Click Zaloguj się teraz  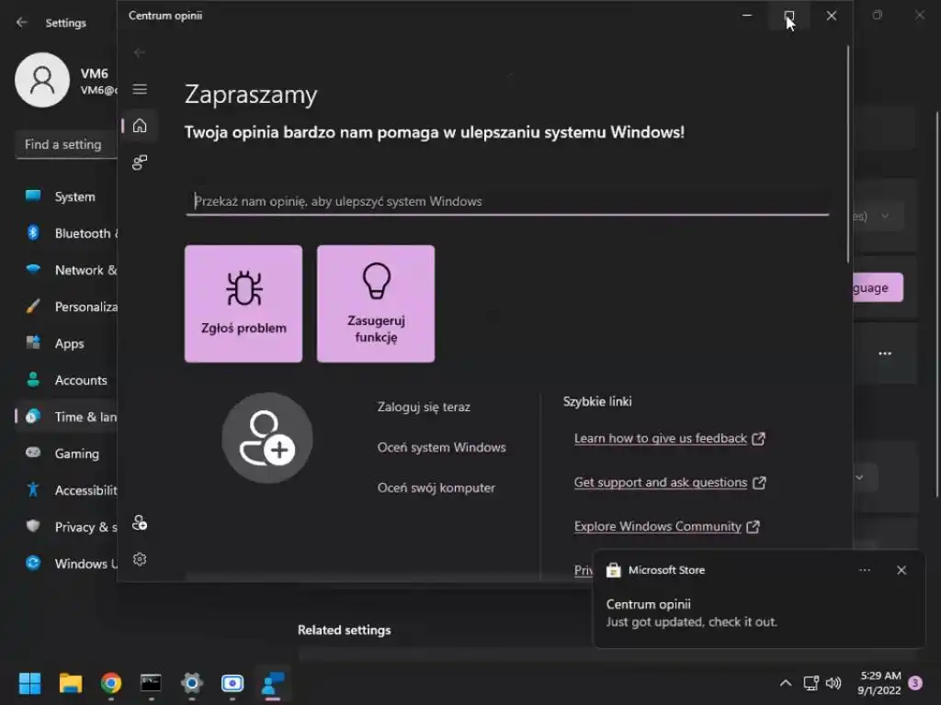(424, 407)
